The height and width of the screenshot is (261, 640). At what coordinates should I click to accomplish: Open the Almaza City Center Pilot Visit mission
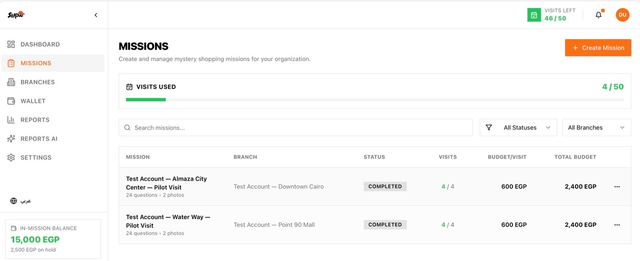point(166,183)
